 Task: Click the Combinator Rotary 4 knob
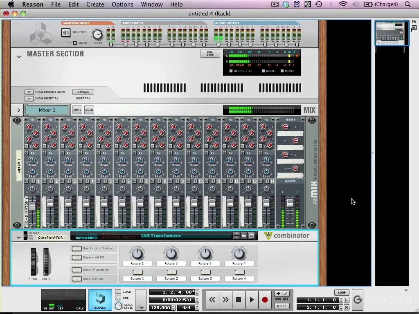[x=239, y=253]
